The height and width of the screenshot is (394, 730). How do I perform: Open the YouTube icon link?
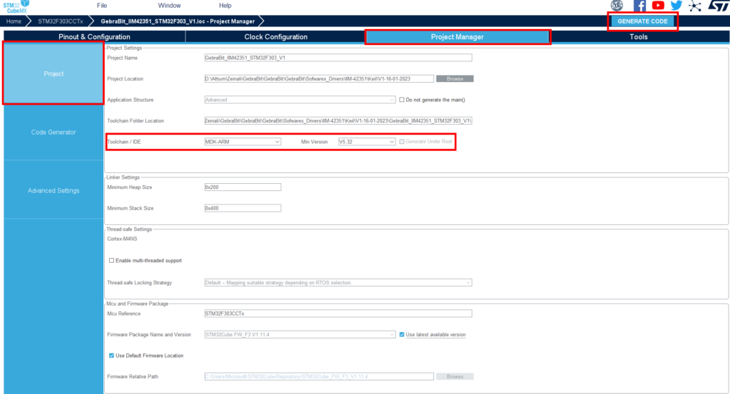click(658, 6)
